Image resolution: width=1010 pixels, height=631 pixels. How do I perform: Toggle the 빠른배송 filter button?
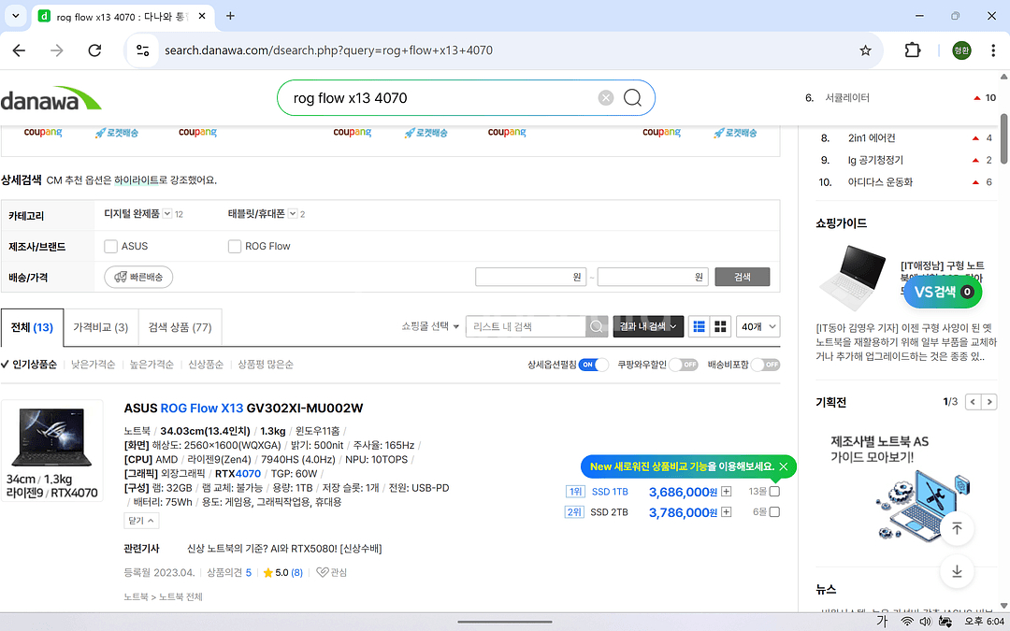pyautogui.click(x=138, y=277)
